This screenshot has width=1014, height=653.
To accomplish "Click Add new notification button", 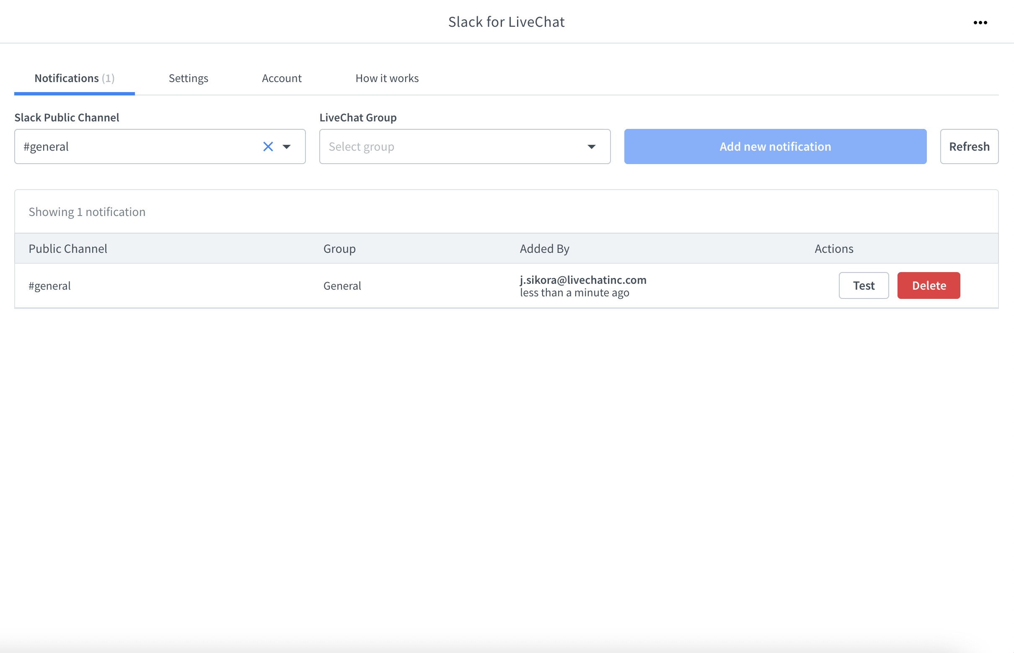I will click(775, 147).
